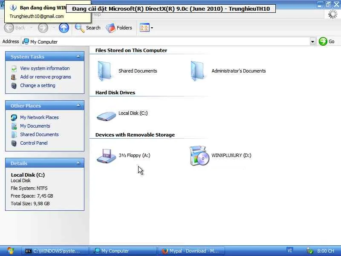Collapse the Other Places panel
Viewport: 341px width, 256px height.
pos(78,105)
